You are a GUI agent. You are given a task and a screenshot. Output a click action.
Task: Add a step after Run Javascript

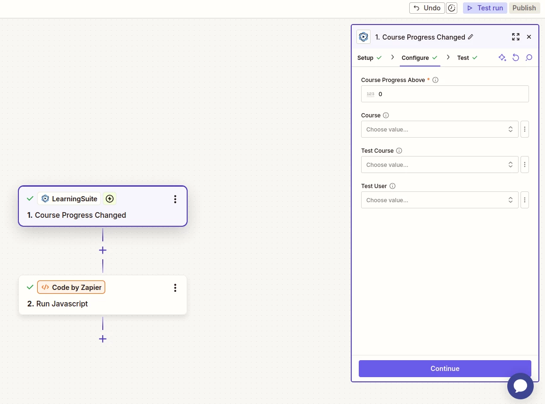point(102,339)
